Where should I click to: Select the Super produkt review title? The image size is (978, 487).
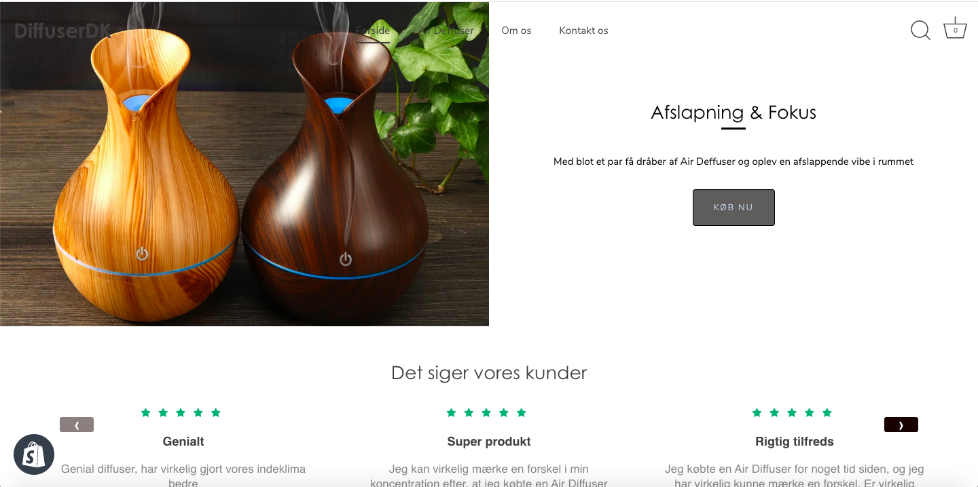point(489,442)
